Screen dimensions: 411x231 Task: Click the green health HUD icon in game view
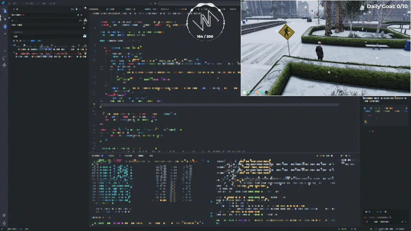click(249, 92)
